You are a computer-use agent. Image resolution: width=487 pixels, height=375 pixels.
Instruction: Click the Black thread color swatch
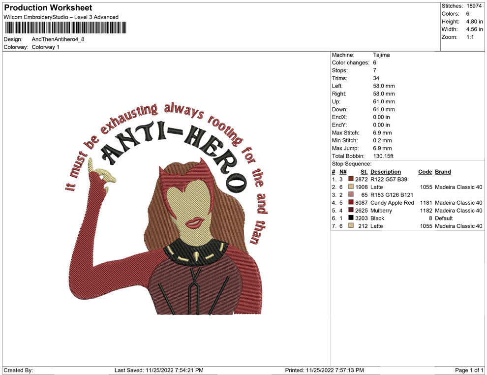point(351,218)
